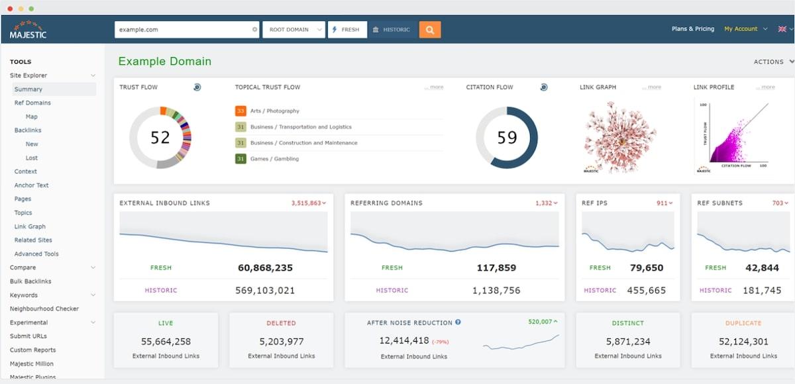Open the After Noise Reduction help icon
795x384 pixels.
pos(458,322)
